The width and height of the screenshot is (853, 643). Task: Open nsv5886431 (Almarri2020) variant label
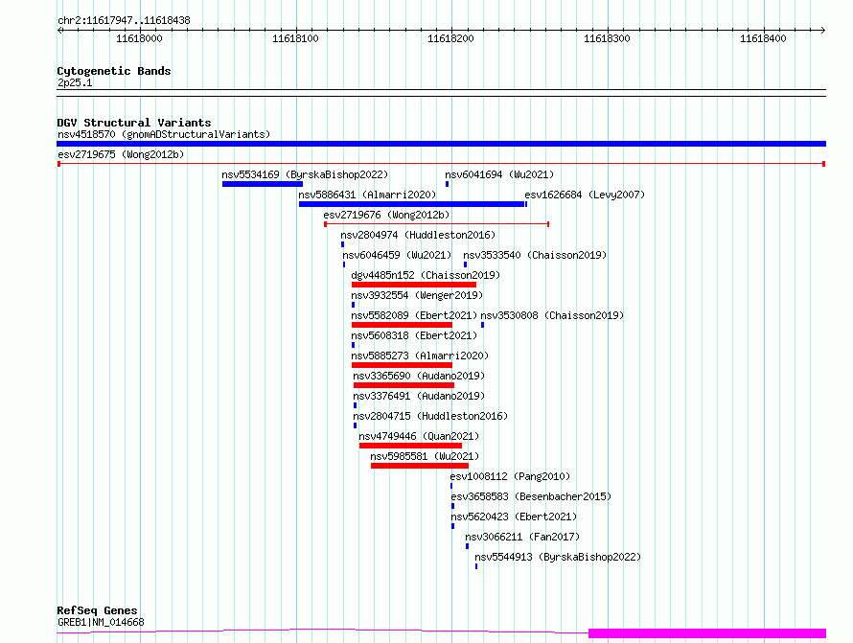(367, 195)
